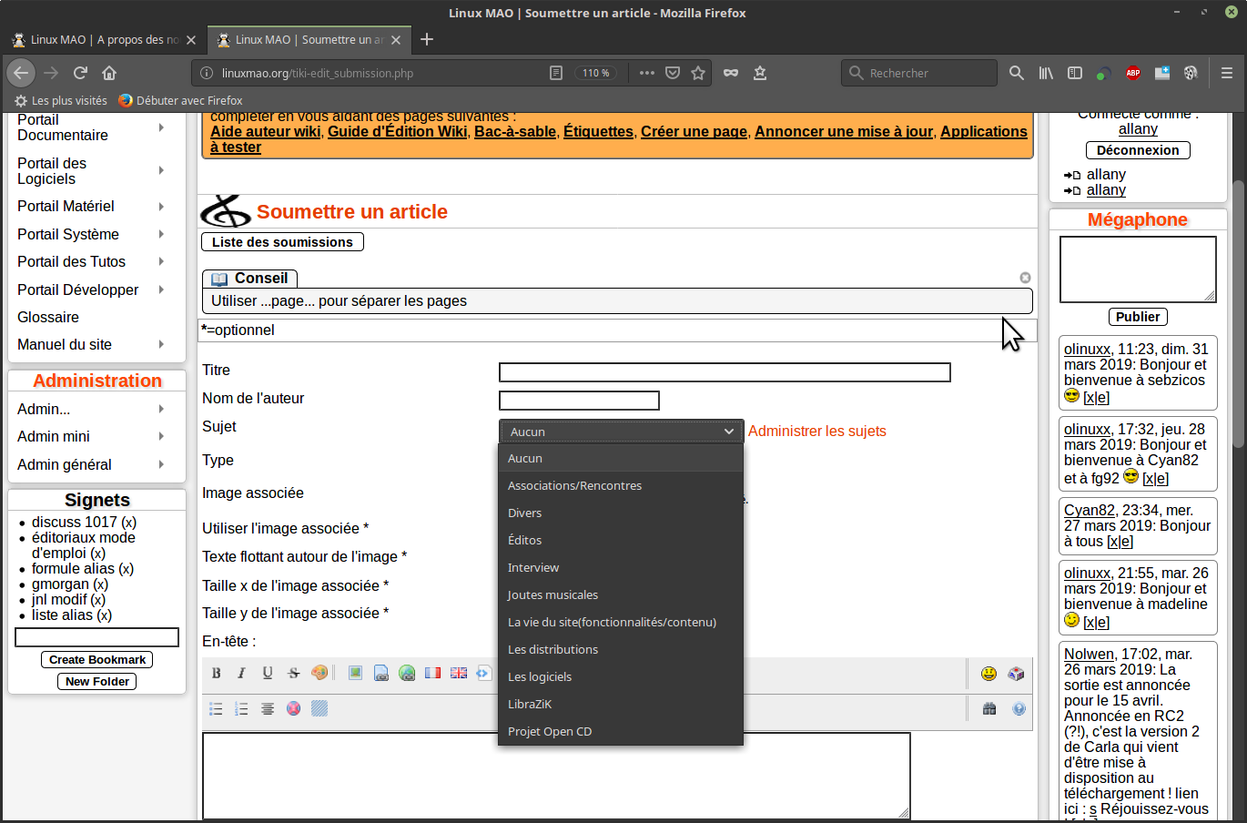Click the Titre input field

click(725, 372)
